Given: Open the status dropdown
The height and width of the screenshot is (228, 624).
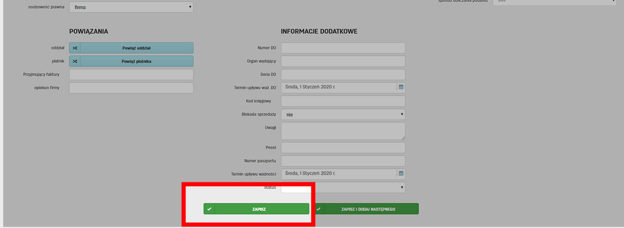Looking at the screenshot, I should 343,188.
